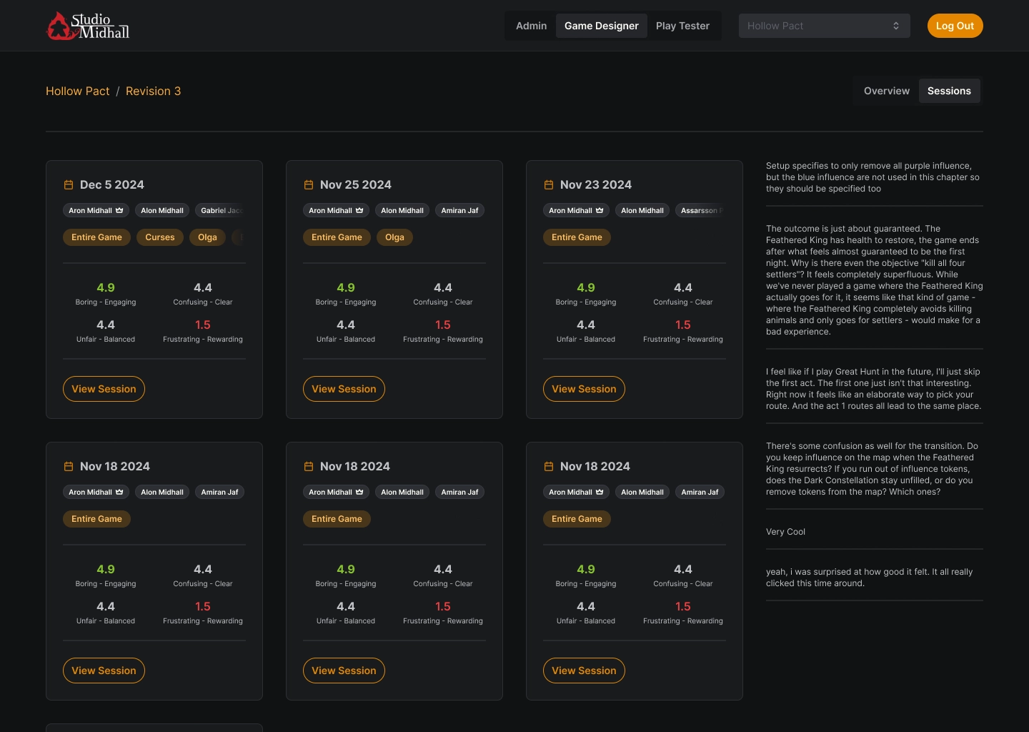
Task: Click the Curses tag on Dec 5 card
Action: 160,237
